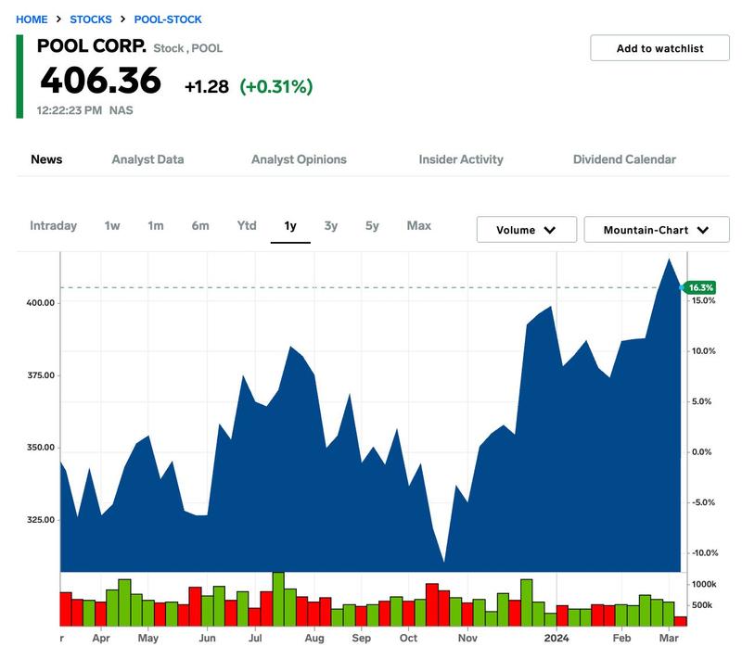The height and width of the screenshot is (659, 742).
Task: Click the 375.00 price axis label
Action: pyautogui.click(x=41, y=375)
